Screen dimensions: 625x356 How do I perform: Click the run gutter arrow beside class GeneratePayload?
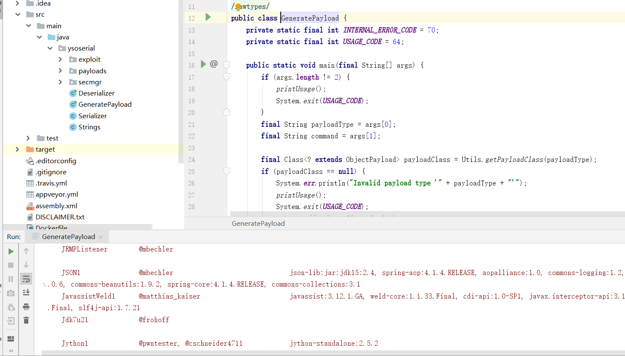tap(208, 17)
